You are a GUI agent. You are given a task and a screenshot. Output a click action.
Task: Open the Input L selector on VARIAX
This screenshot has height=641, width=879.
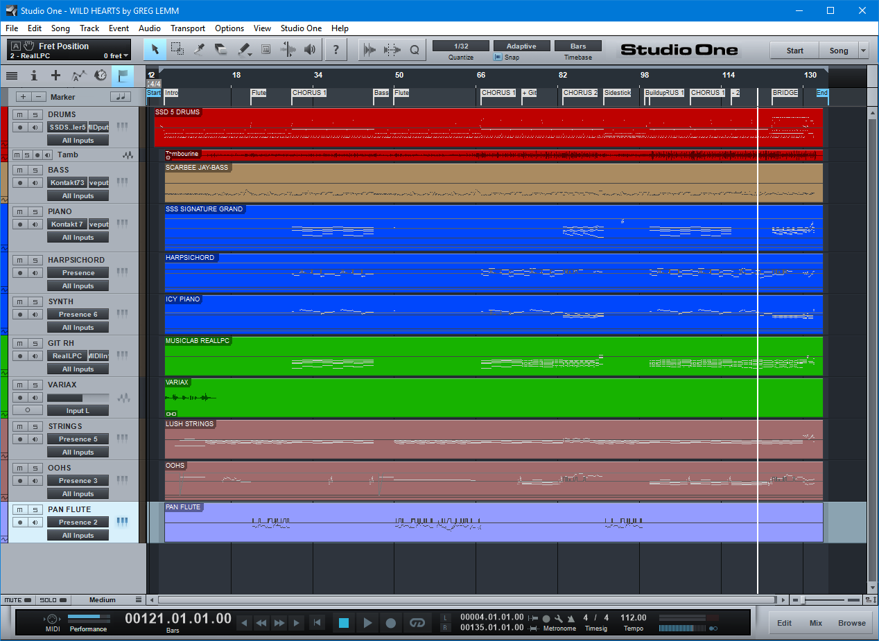78,411
